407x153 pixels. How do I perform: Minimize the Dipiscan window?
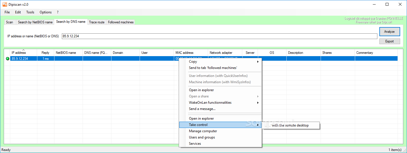point(374,4)
